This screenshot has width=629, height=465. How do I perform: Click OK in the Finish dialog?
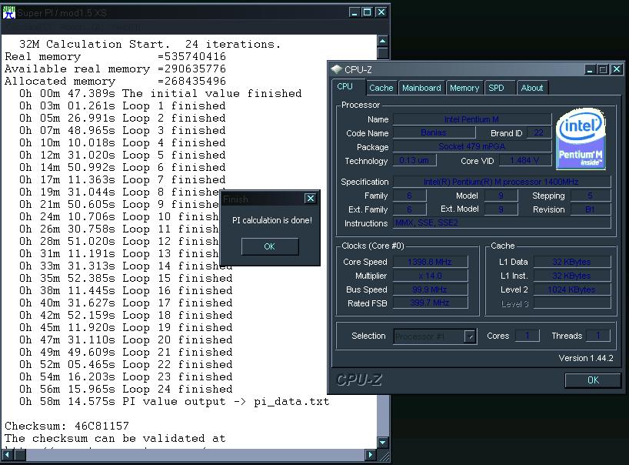(270, 246)
